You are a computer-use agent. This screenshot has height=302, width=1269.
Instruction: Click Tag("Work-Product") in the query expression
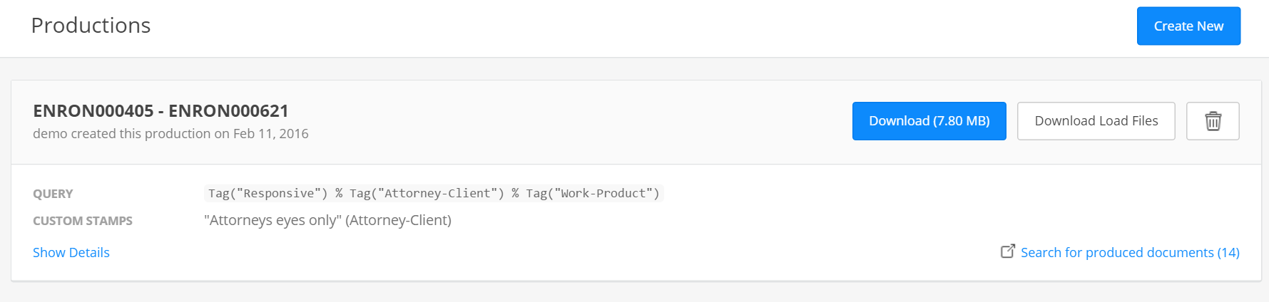(x=593, y=194)
